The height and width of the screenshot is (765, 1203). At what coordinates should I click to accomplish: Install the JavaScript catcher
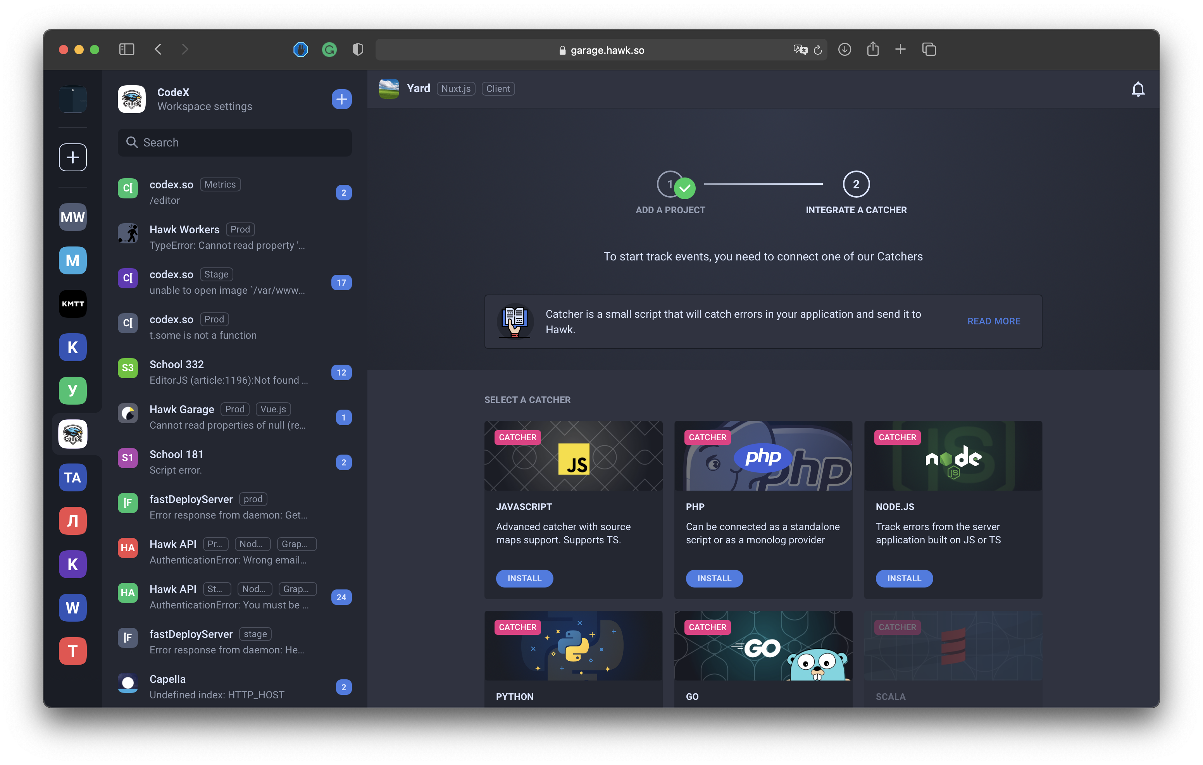524,578
